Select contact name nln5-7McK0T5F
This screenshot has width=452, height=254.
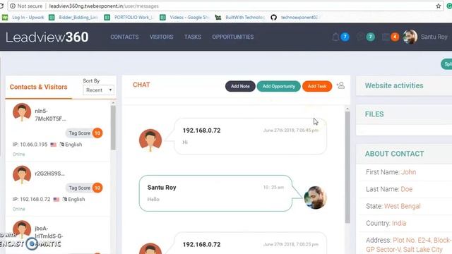(x=50, y=115)
